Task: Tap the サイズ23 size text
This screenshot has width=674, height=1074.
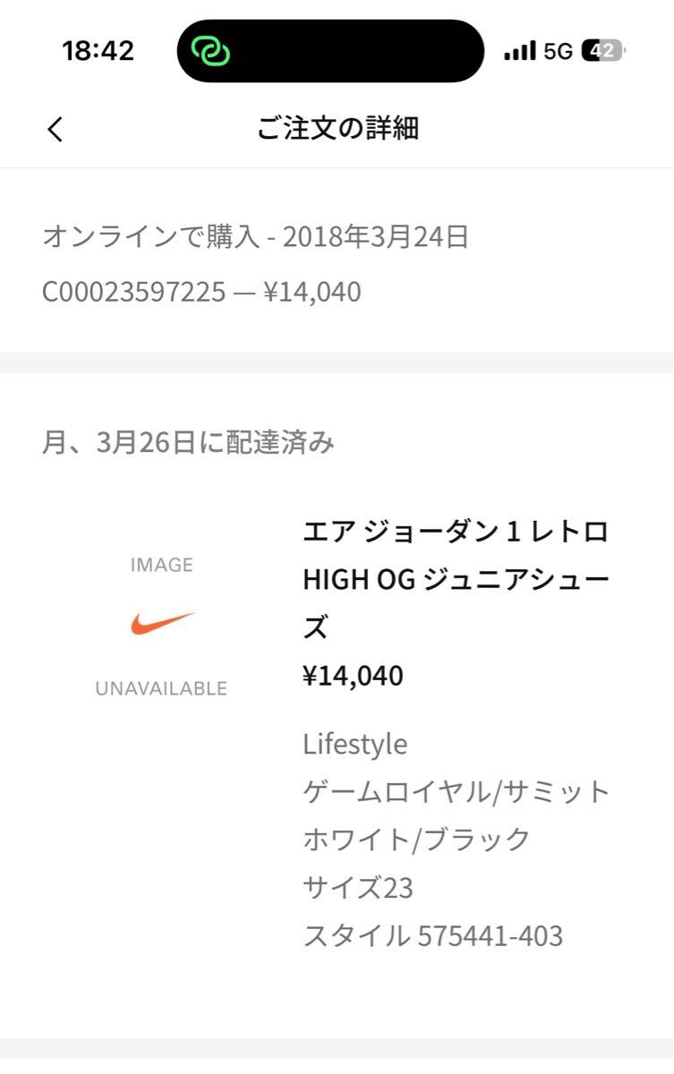Action: pos(358,888)
